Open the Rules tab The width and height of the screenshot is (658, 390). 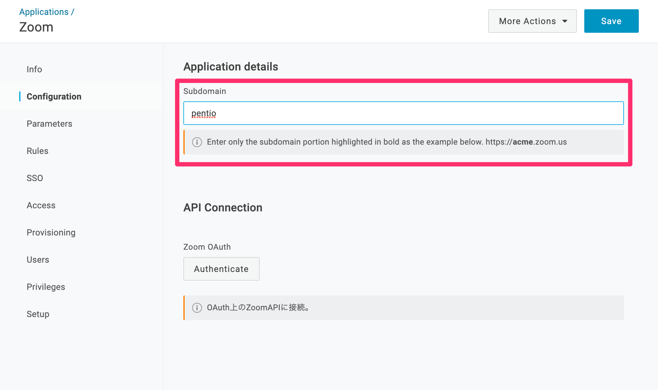coord(37,151)
